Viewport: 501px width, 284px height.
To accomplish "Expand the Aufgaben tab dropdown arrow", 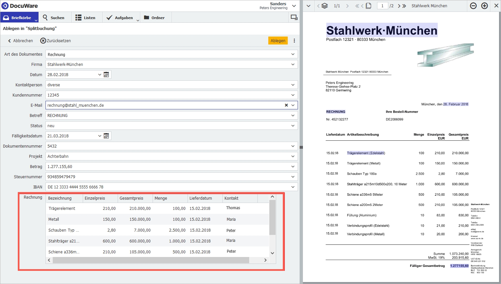I will 138,20.
